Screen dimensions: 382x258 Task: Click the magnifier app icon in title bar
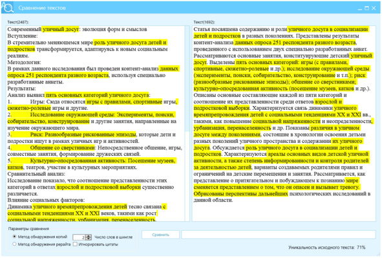tap(7, 7)
